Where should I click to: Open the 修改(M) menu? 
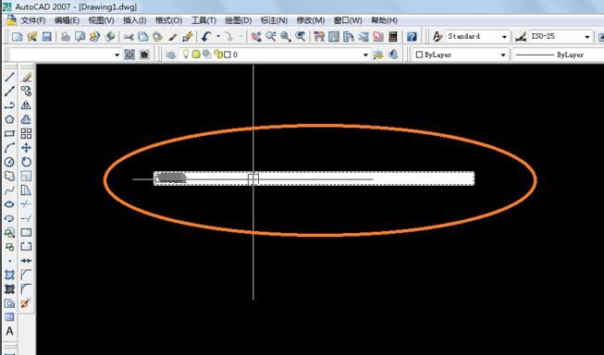(x=311, y=20)
